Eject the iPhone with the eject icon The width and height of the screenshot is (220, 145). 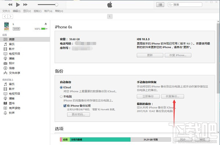tap(45, 24)
